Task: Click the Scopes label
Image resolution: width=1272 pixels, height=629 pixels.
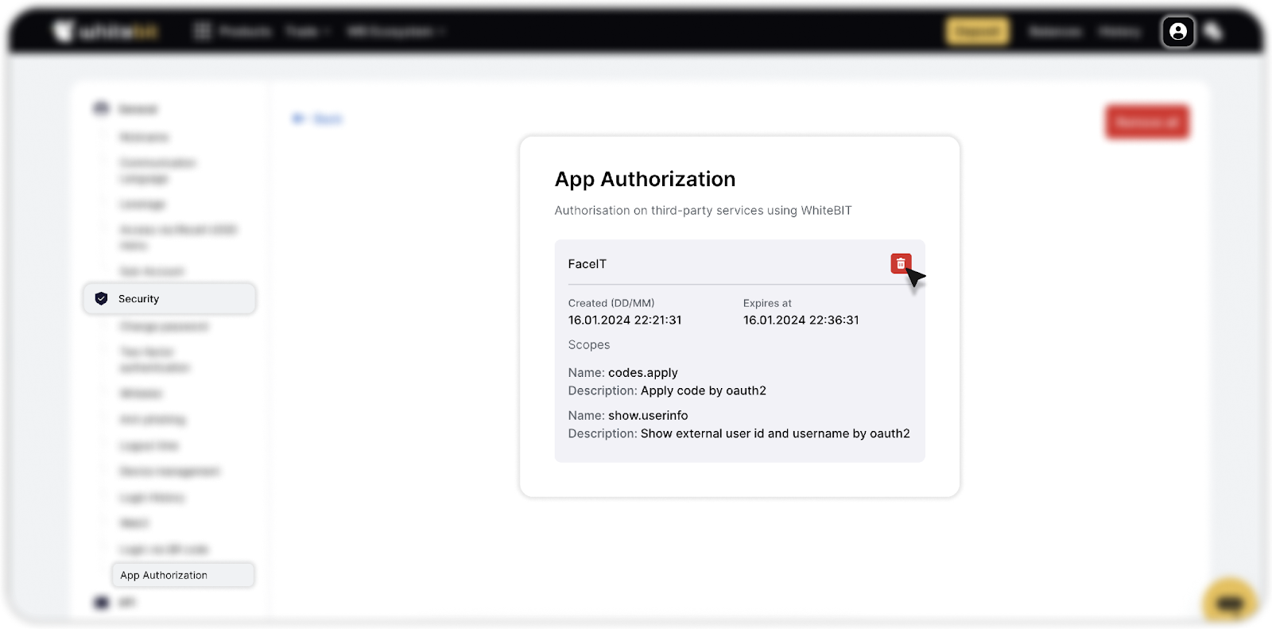Action: click(589, 344)
